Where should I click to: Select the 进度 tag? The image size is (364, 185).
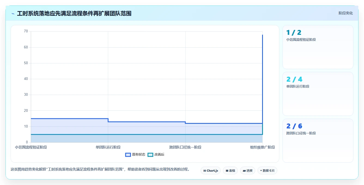248,171
